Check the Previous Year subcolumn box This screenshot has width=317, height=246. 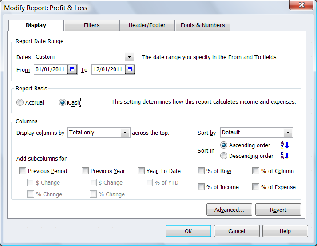click(x=85, y=171)
